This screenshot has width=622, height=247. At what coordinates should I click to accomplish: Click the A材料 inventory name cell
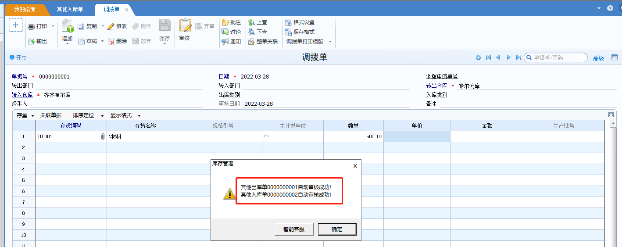[145, 136]
